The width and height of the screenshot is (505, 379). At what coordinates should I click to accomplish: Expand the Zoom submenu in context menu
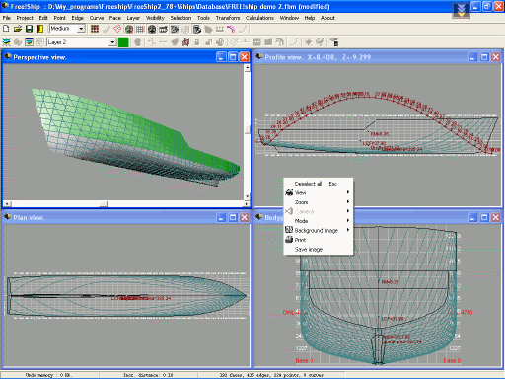click(319, 202)
